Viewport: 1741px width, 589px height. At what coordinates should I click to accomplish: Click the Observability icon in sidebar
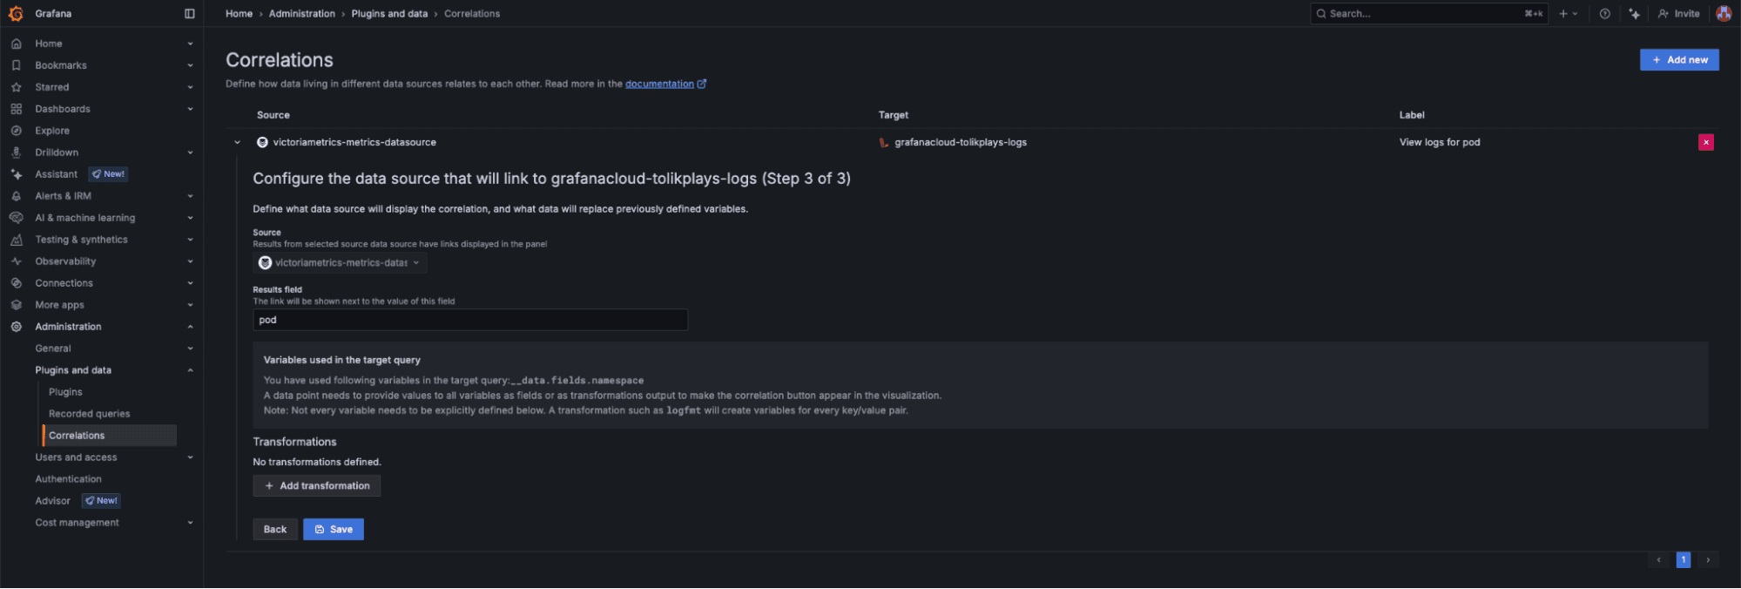pos(17,261)
